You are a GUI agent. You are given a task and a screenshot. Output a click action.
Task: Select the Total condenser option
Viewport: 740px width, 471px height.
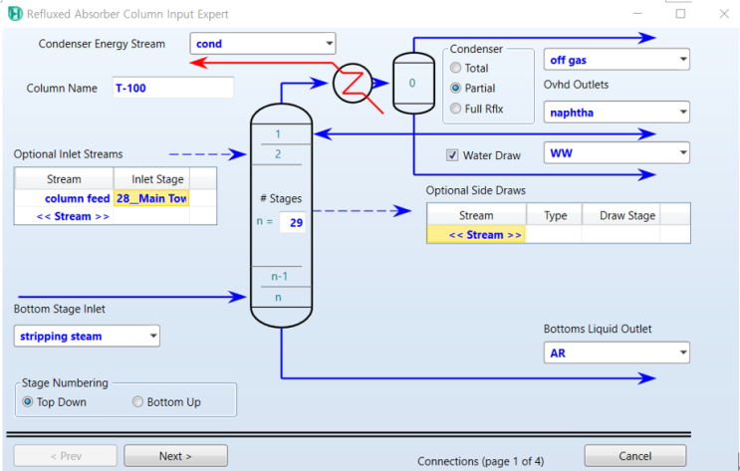click(x=455, y=68)
